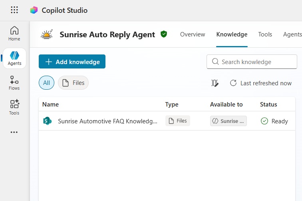
Task: Open Flows in the left sidebar
Action: pyautogui.click(x=14, y=83)
